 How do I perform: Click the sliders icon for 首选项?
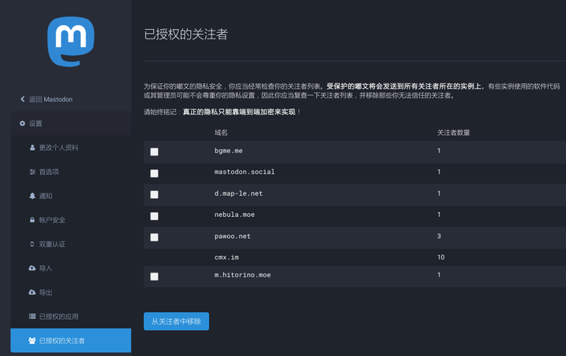[32, 172]
